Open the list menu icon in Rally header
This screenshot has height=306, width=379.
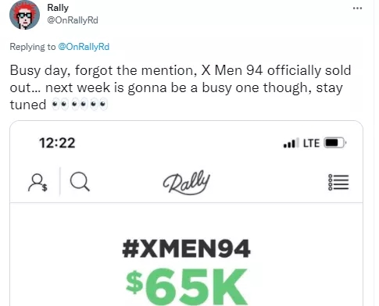pos(338,183)
